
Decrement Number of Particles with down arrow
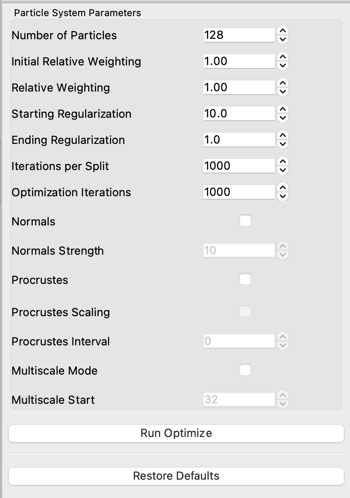pos(282,39)
